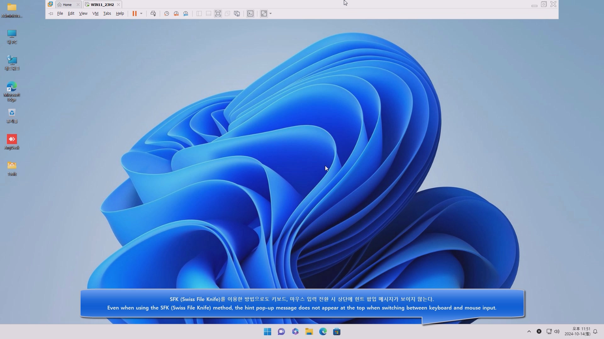
Task: Open the console view terminal icon
Action: pos(250,13)
